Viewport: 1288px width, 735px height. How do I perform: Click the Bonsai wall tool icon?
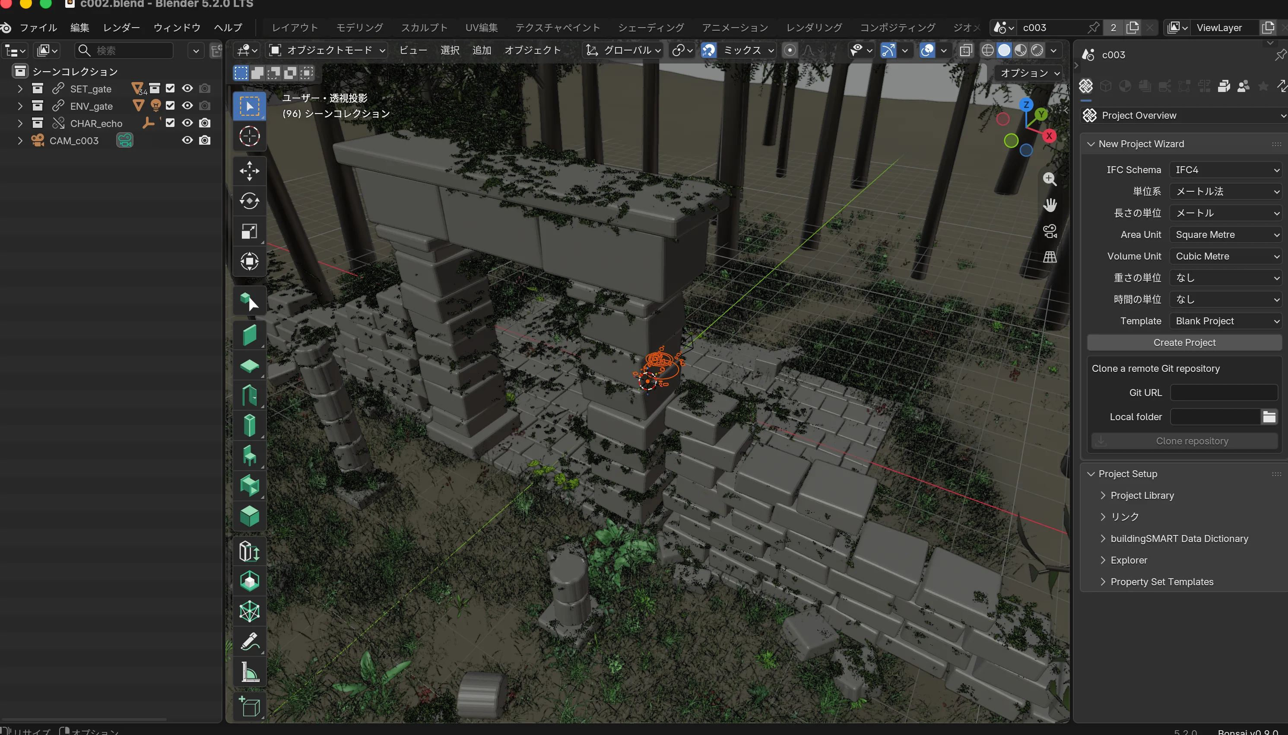249,335
